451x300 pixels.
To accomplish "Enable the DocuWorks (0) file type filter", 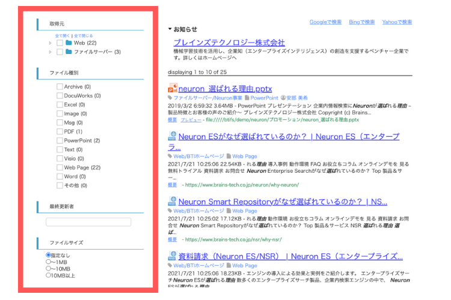I will [60, 95].
